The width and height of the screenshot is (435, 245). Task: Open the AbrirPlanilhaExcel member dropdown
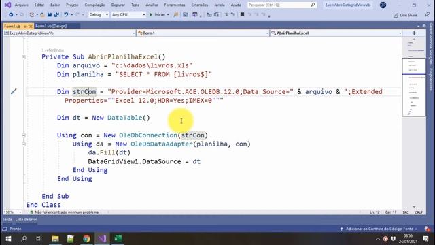[x=336, y=33]
